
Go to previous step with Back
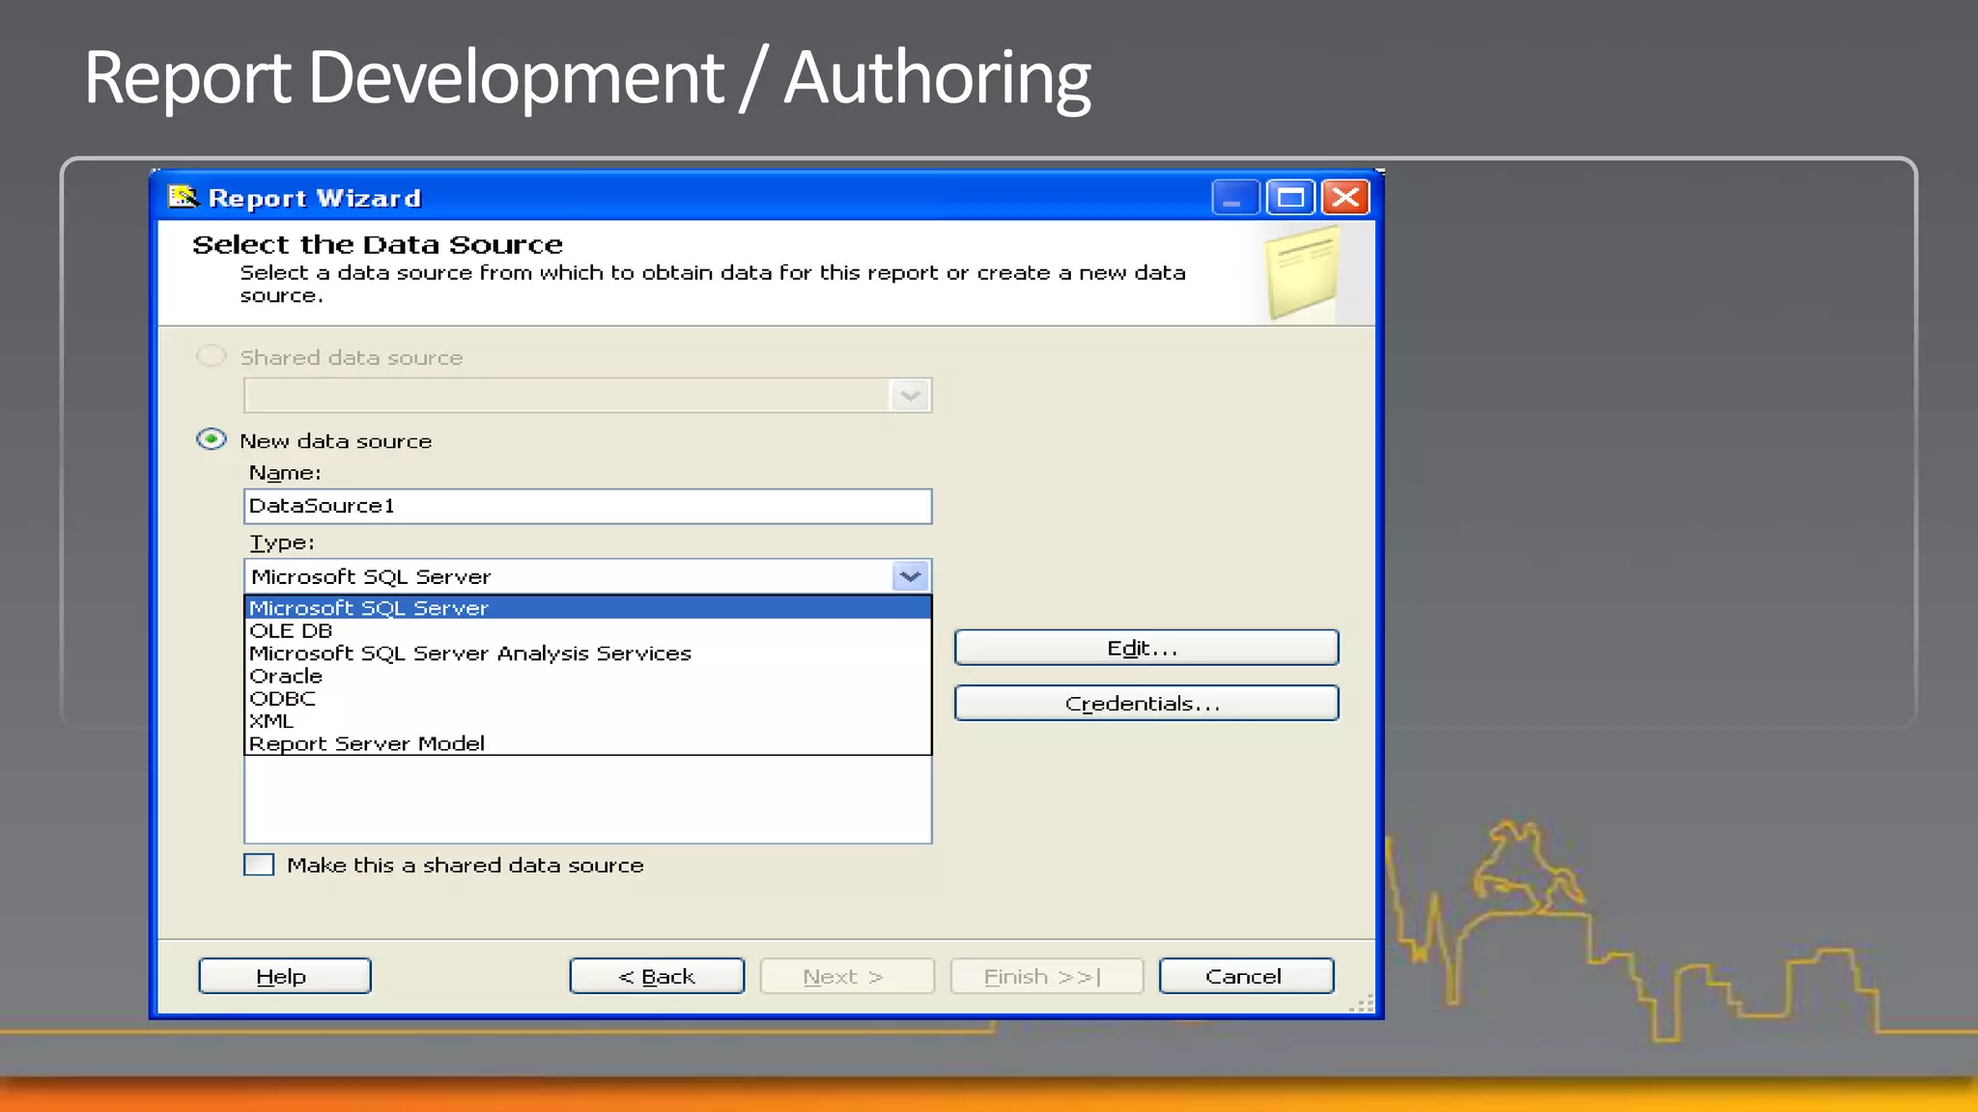pyautogui.click(x=657, y=976)
